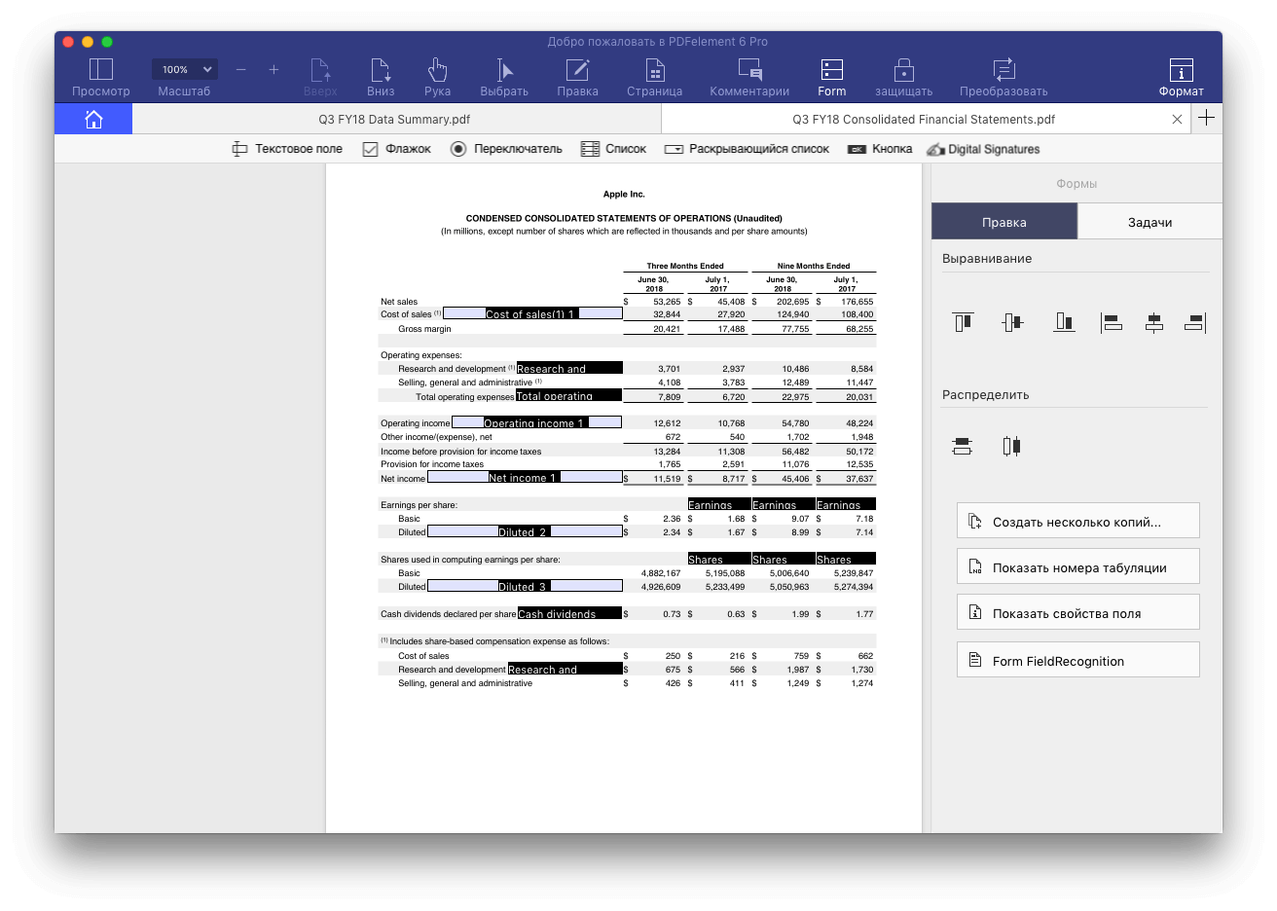Click the align left edges icon

[1111, 322]
